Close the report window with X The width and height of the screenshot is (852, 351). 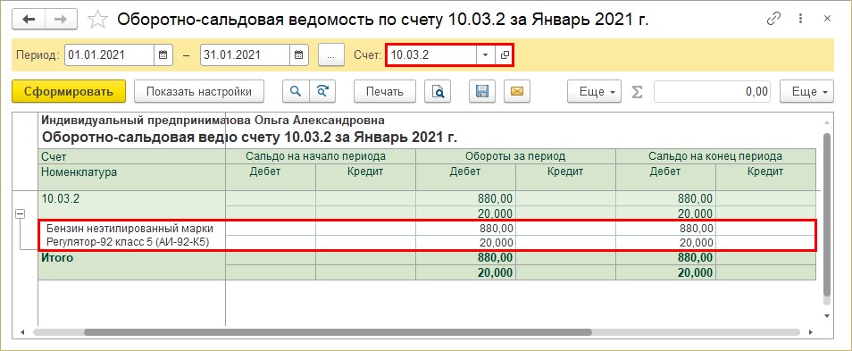click(x=827, y=19)
